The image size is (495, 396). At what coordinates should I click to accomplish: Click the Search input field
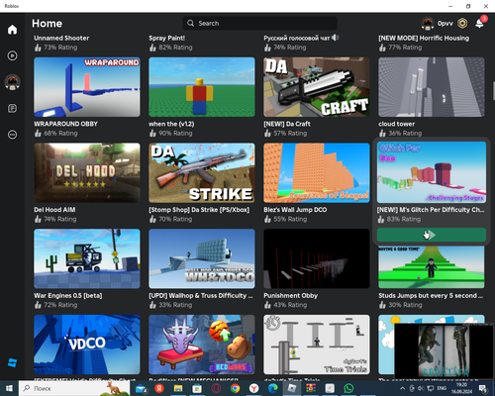click(x=259, y=23)
